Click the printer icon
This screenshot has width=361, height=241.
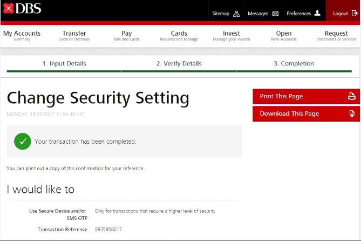(x=351, y=97)
